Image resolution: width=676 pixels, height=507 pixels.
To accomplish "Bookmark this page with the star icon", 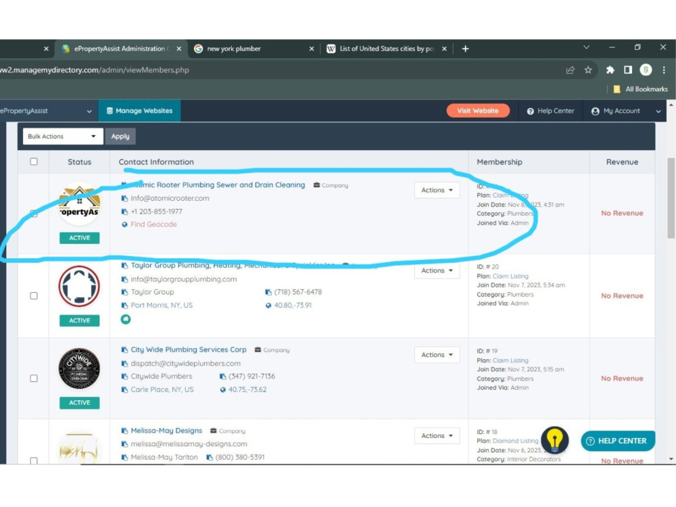I will [x=588, y=70].
